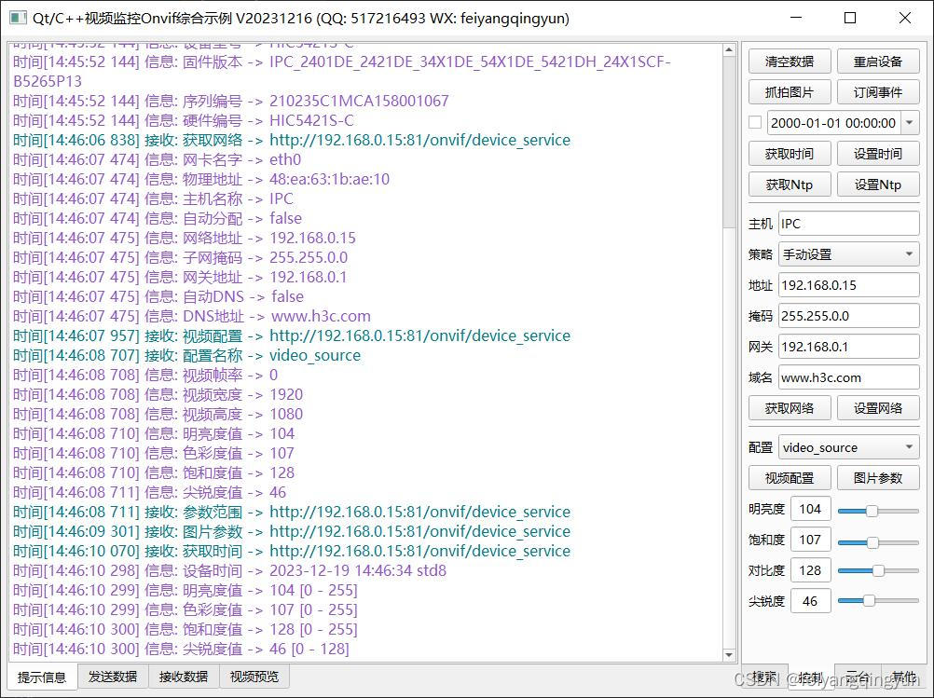Viewport: 934px width, 698px height.
Task: Click the 地址 field showing 192.168.0.15
Action: (x=846, y=284)
